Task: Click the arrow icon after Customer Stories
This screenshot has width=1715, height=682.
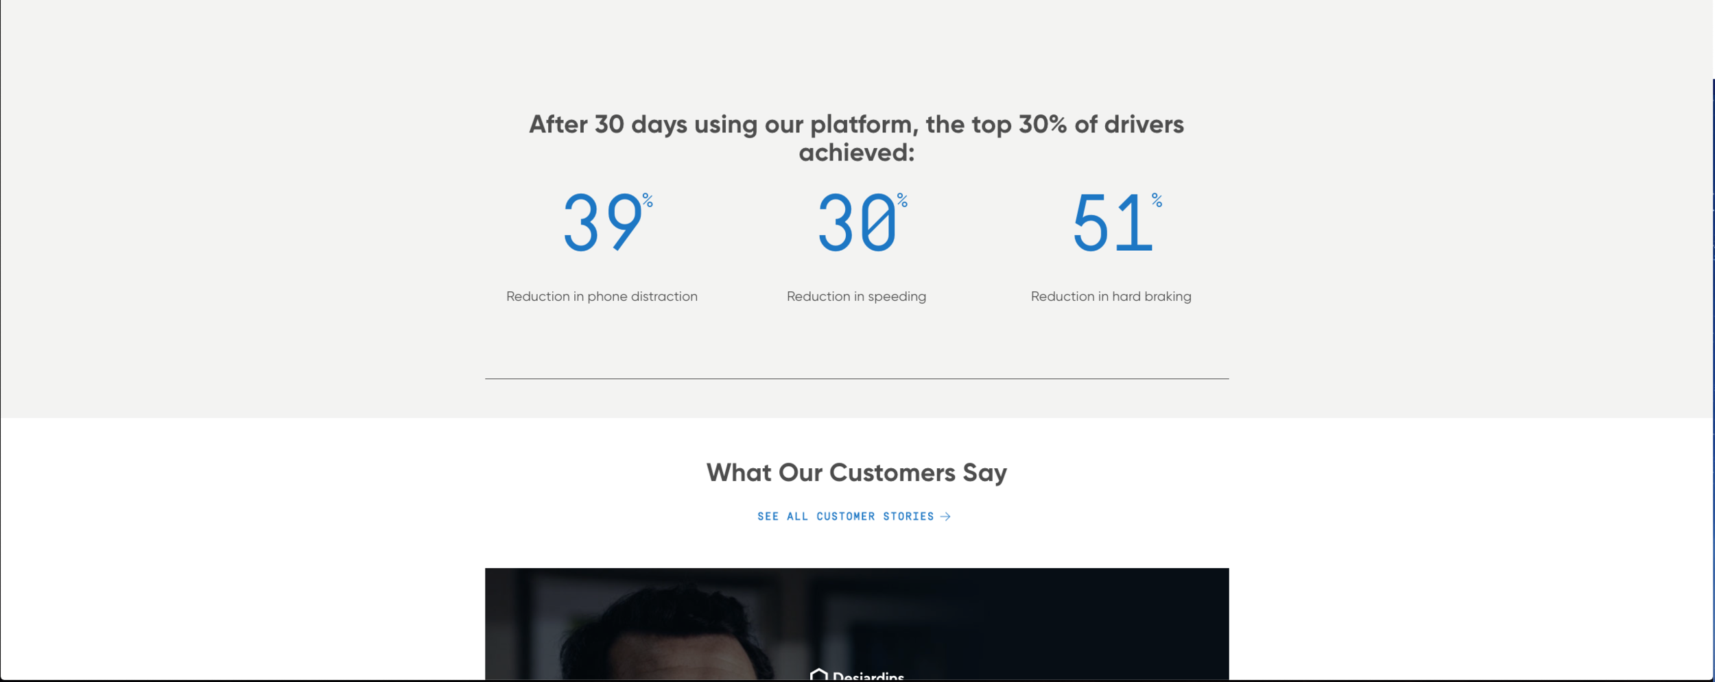Action: pyautogui.click(x=945, y=516)
